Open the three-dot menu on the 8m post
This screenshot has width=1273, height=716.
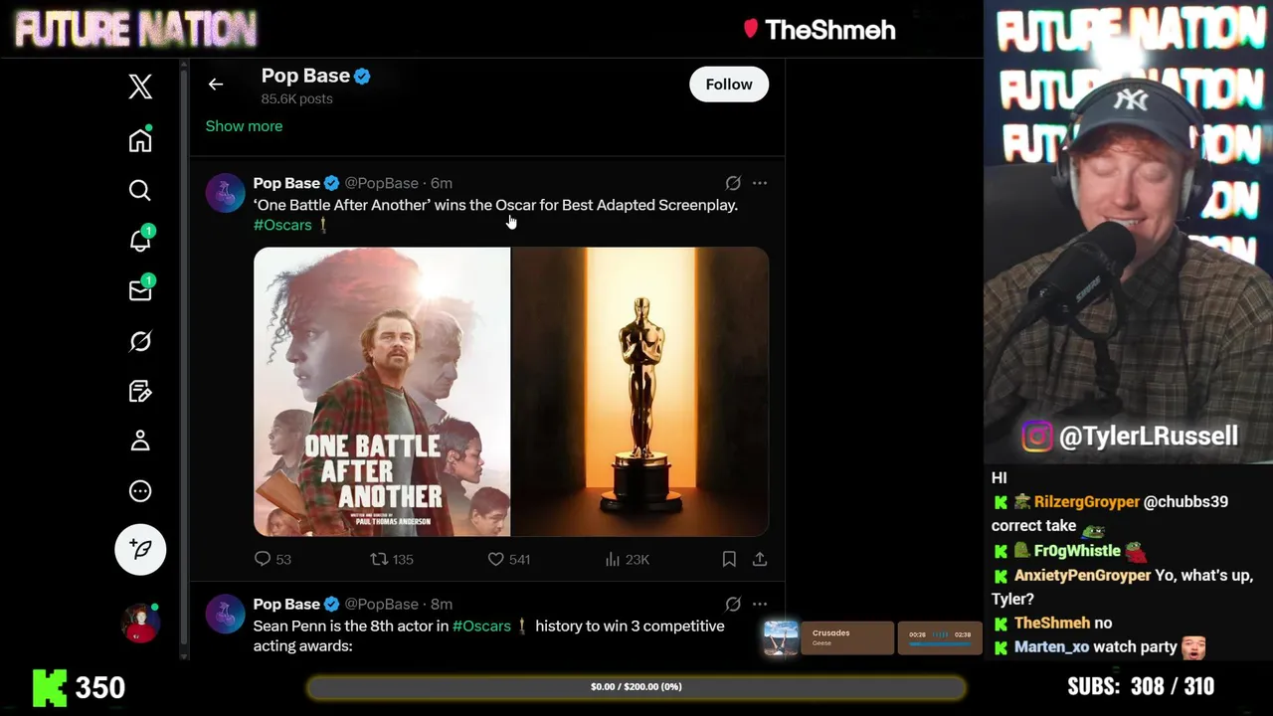tap(760, 604)
